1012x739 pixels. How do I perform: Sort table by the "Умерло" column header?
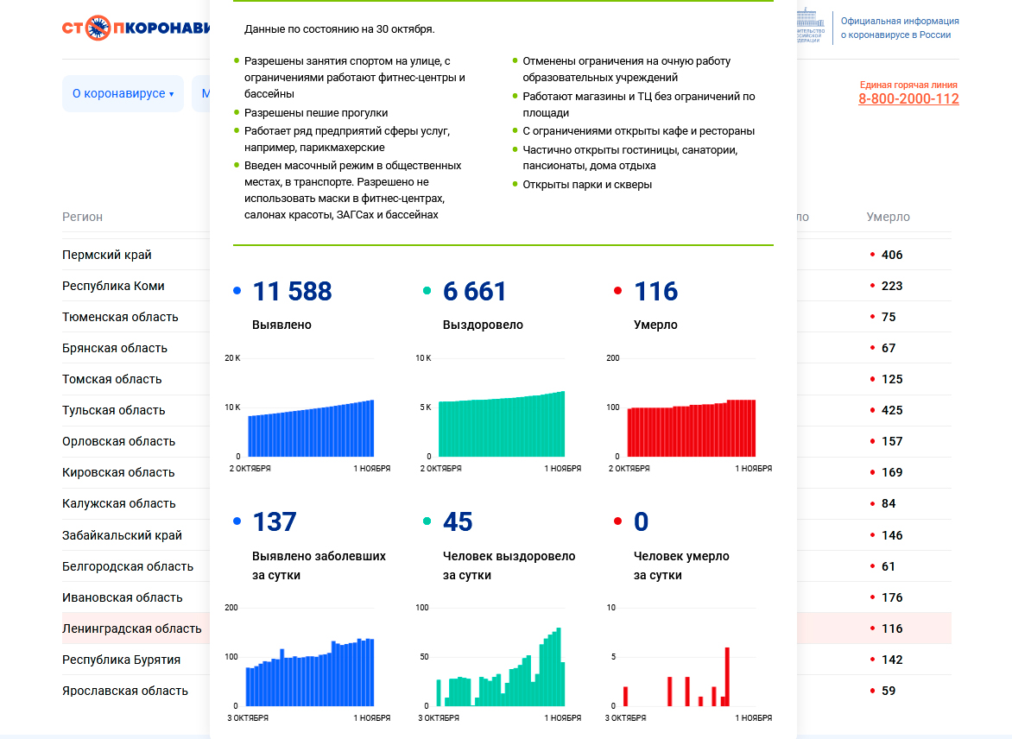pos(888,217)
